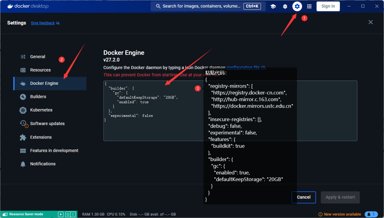Click the play icon in status bar
Screen dimensions: 384x218
pos(61,214)
